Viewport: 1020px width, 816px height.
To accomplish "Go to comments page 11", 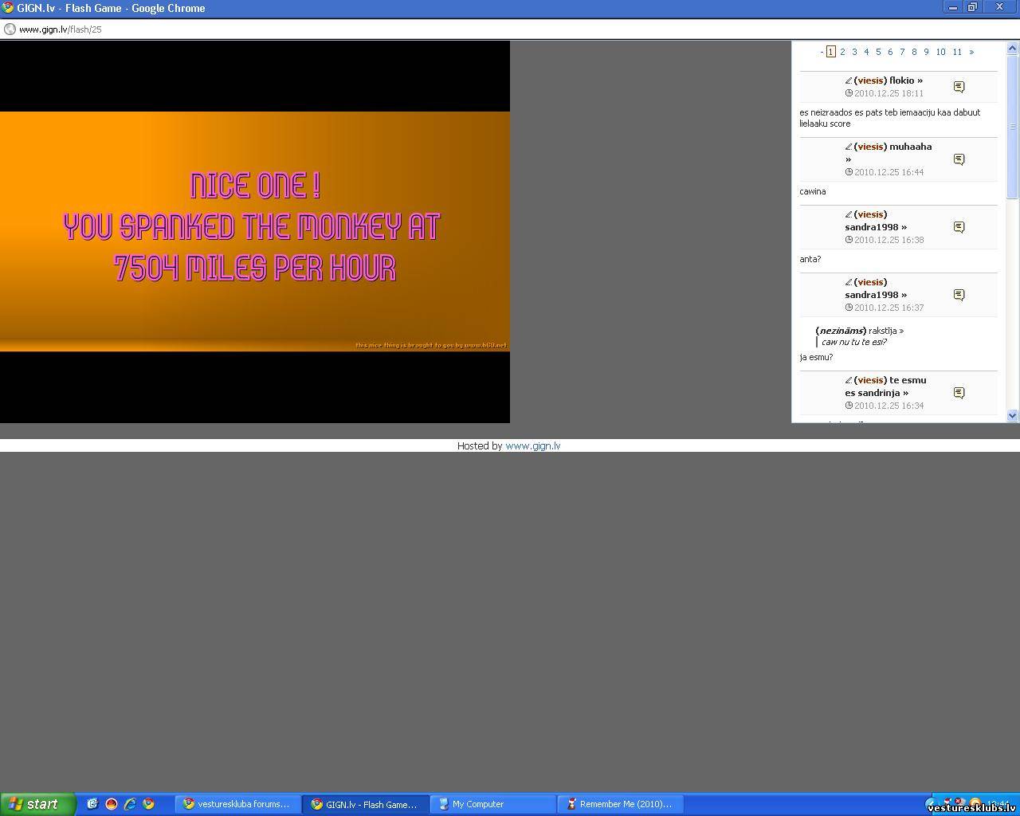I will [x=957, y=52].
